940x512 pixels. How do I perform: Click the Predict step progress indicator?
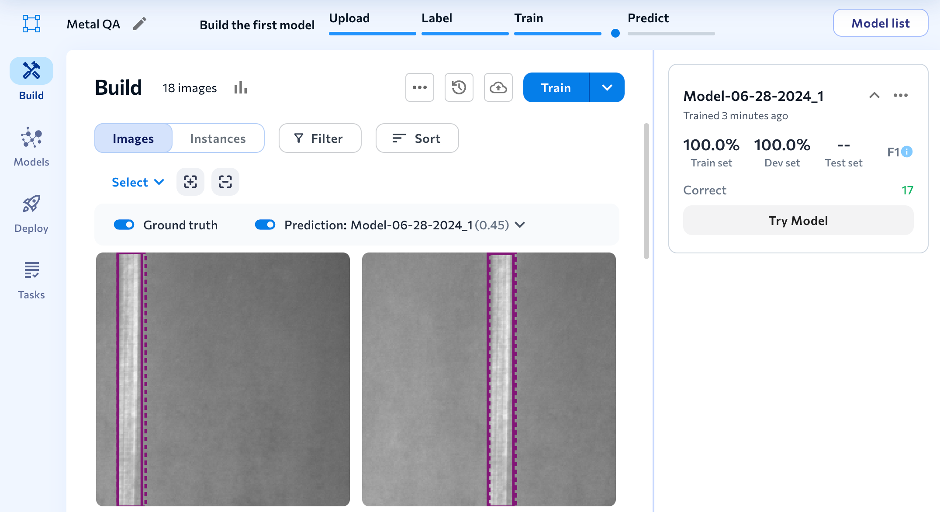point(615,33)
